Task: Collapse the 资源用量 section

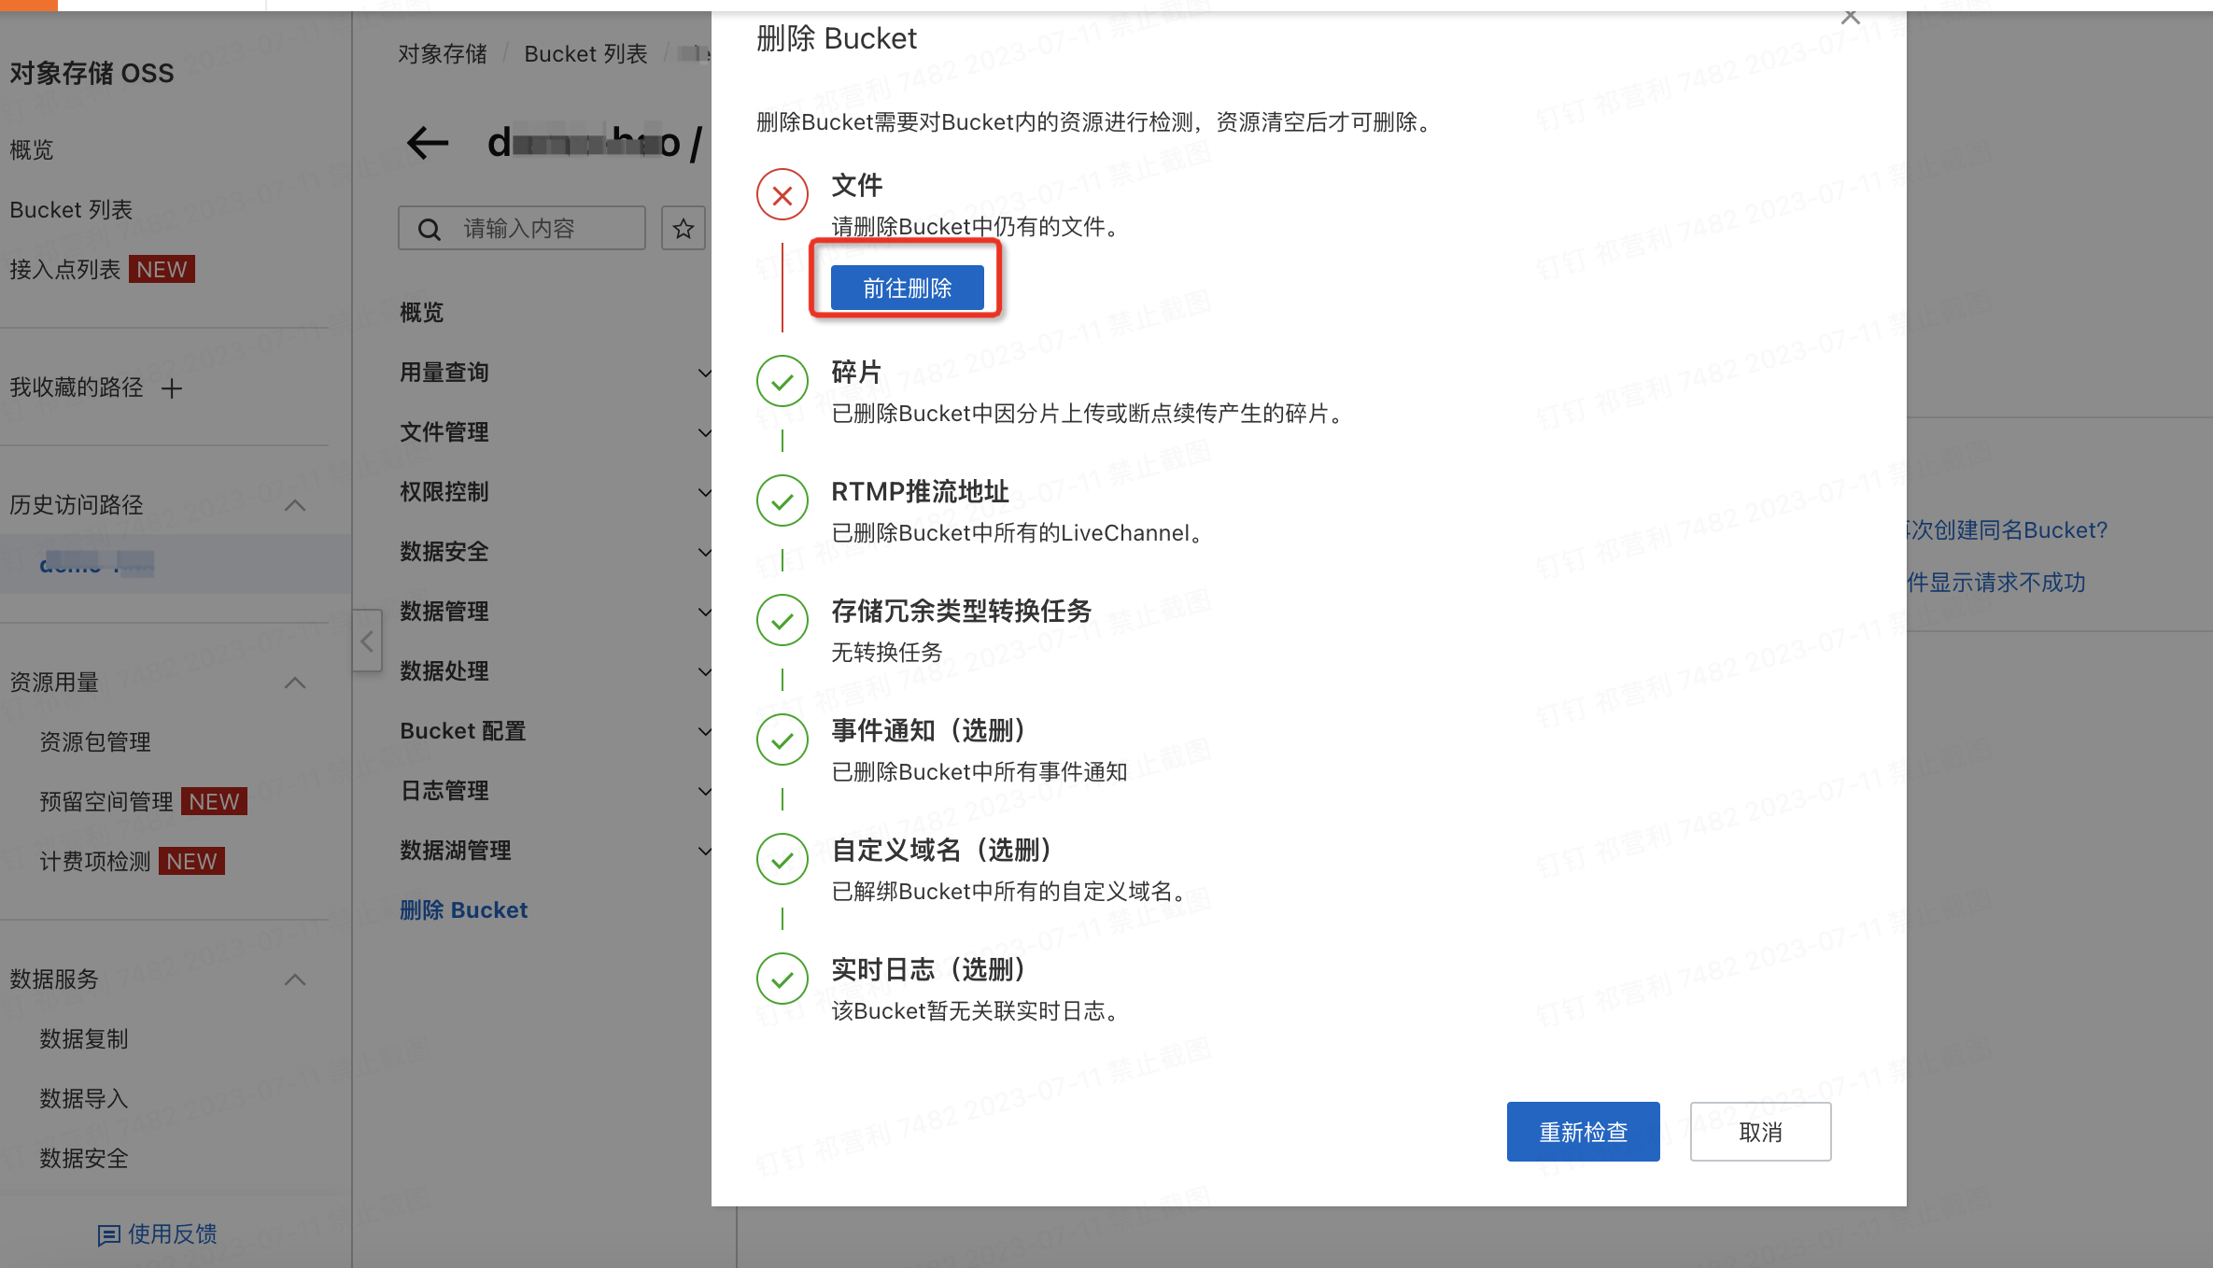Action: tap(295, 683)
